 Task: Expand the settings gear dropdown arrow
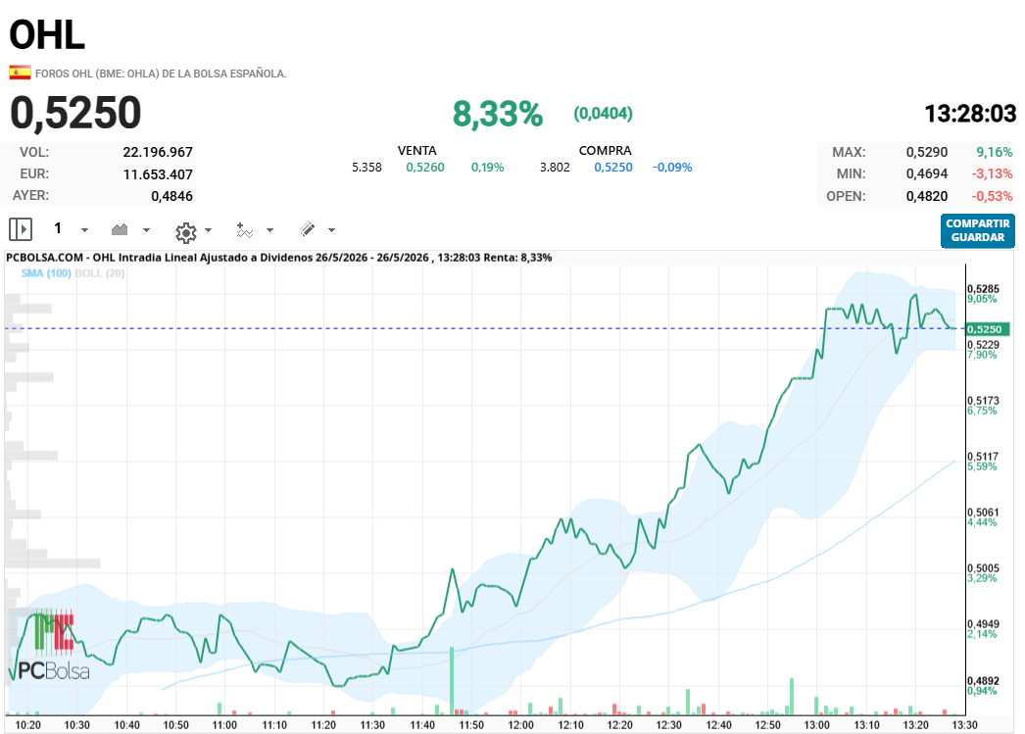point(209,230)
